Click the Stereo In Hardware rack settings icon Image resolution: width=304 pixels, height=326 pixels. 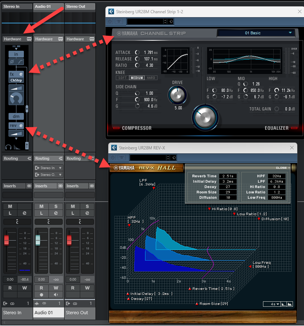click(x=29, y=39)
